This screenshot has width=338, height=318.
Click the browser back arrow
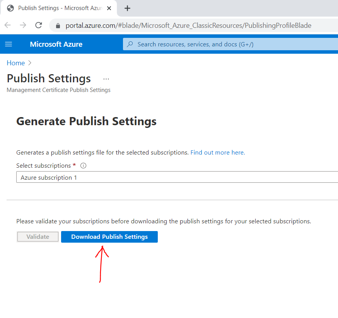coord(8,25)
